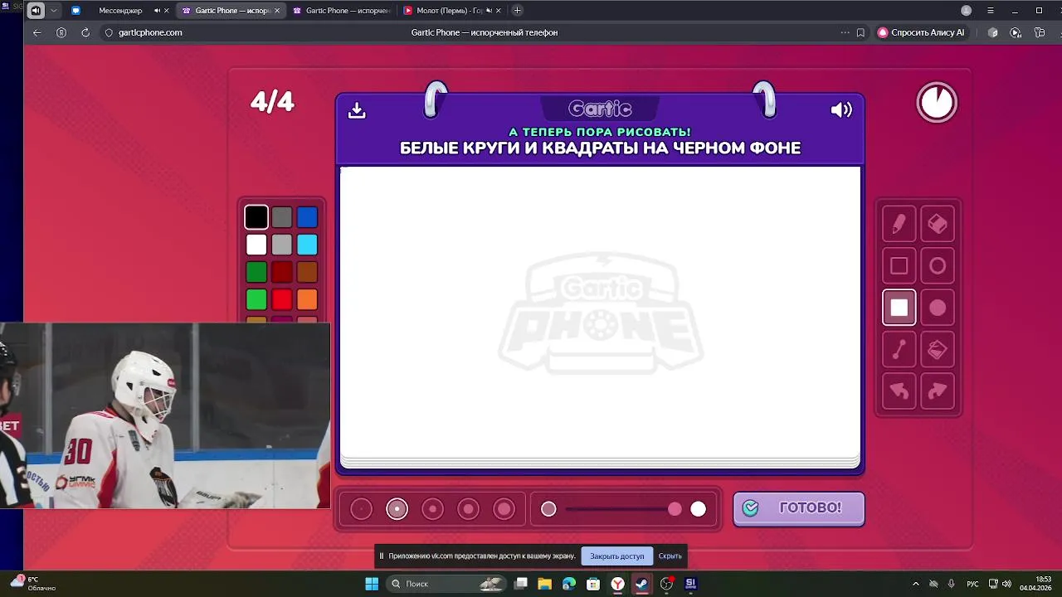Image resolution: width=1062 pixels, height=597 pixels.
Task: Open the three-dots page options
Action: (x=845, y=32)
